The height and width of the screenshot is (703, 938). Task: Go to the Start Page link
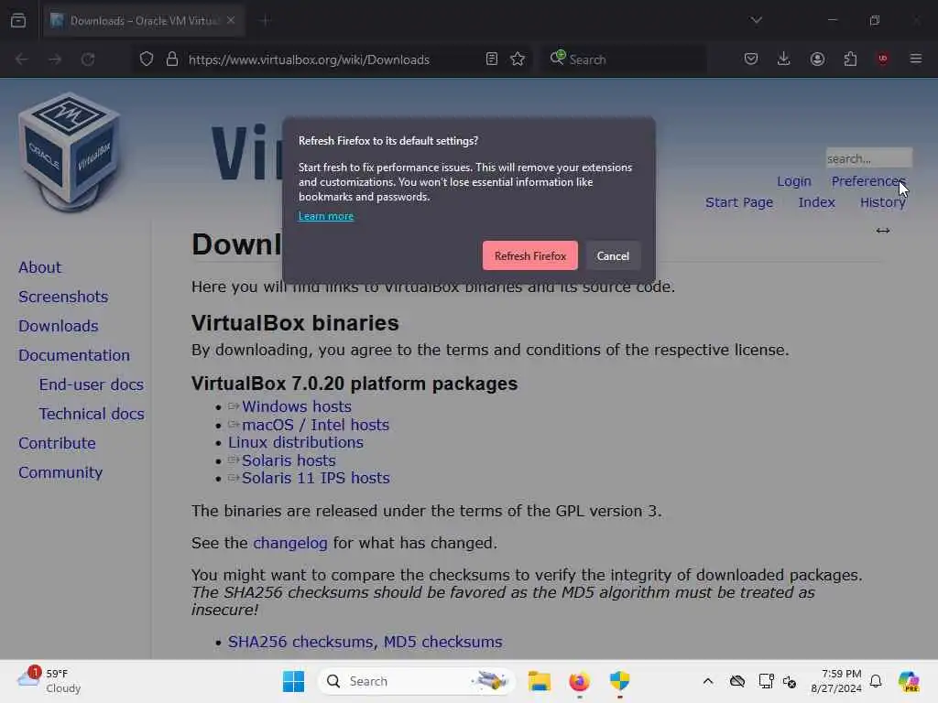pyautogui.click(x=739, y=202)
